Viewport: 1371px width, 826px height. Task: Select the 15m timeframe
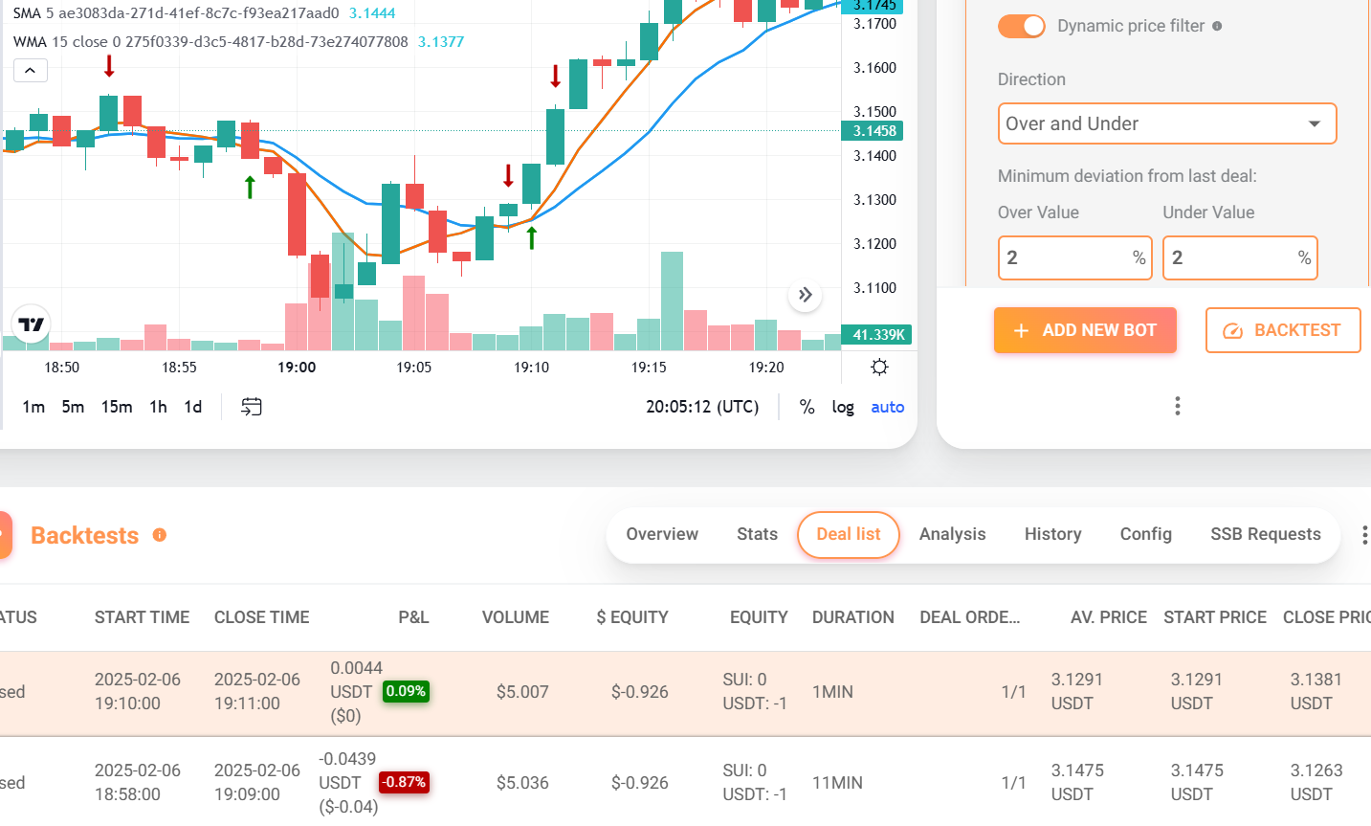117,407
